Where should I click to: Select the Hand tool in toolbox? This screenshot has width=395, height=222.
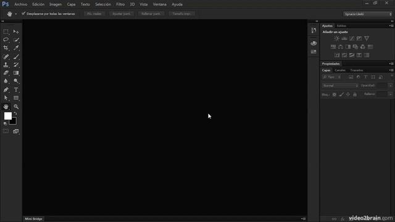click(6, 107)
